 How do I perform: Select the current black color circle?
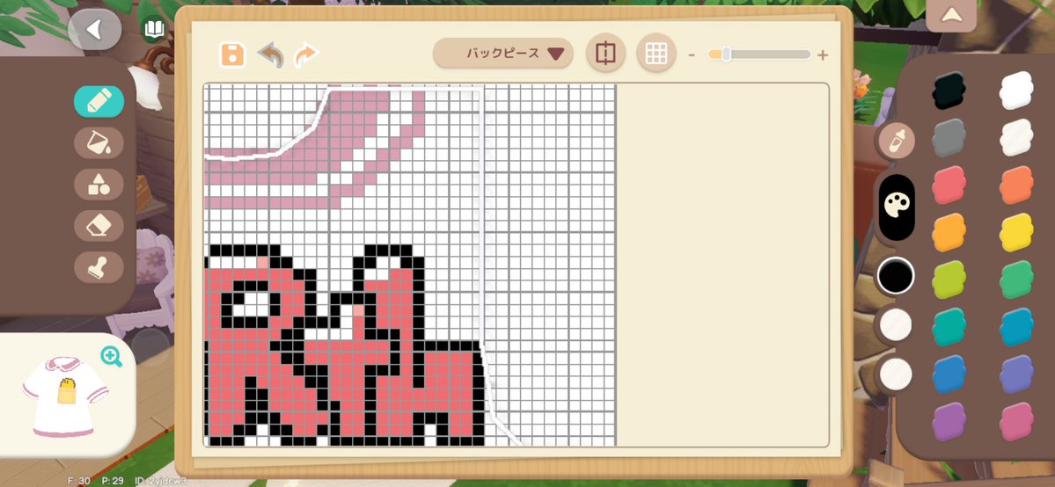pos(896,276)
